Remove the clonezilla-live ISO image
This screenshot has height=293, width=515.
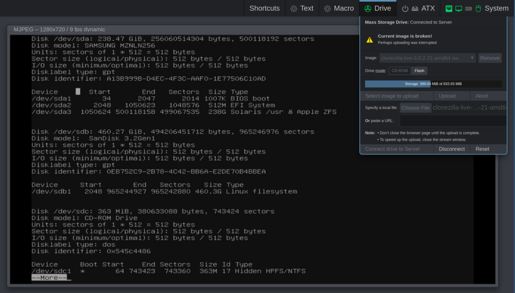(x=490, y=58)
